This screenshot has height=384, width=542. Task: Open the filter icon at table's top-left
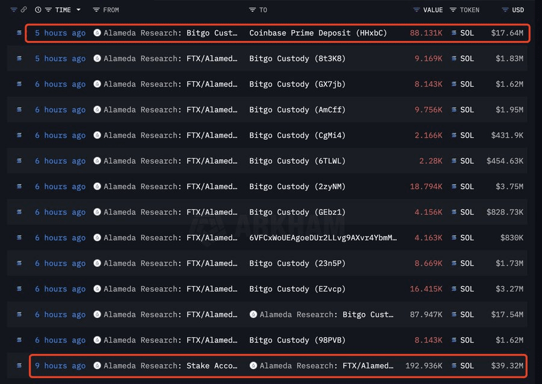point(13,10)
